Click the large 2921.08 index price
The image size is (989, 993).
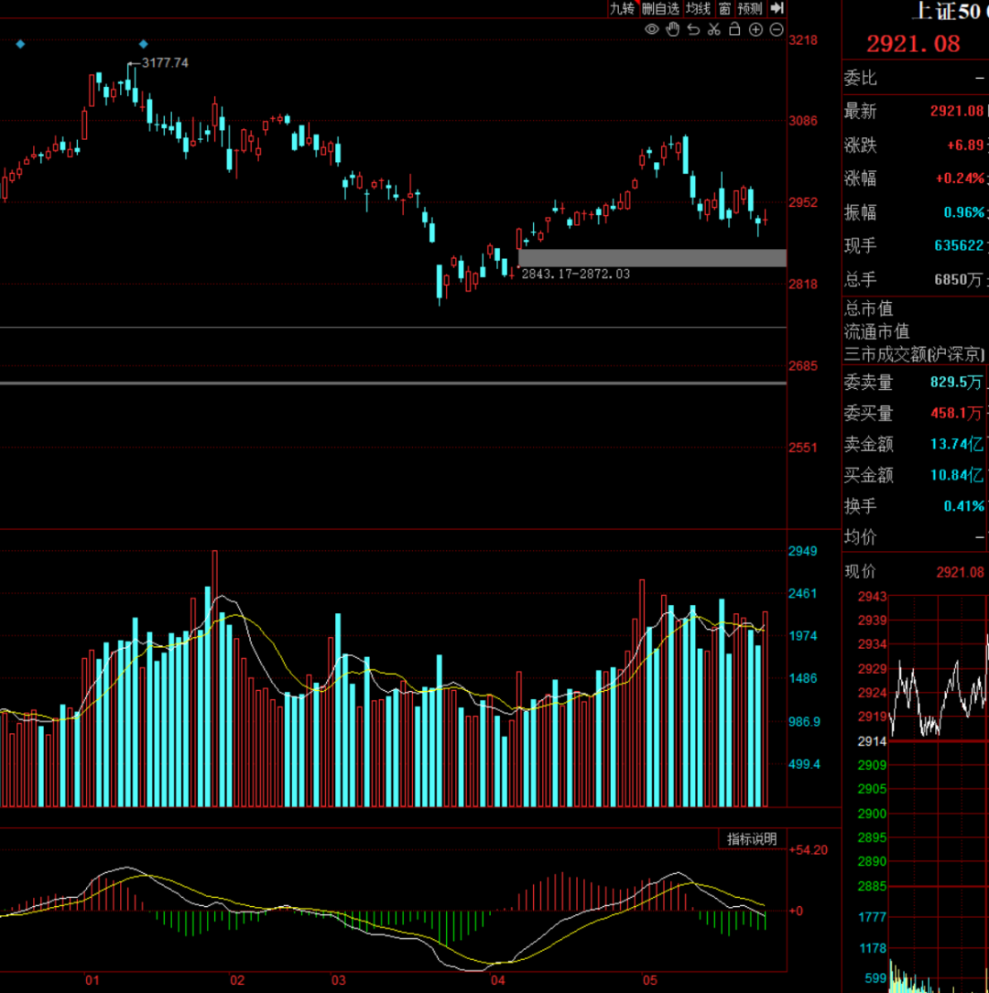913,43
